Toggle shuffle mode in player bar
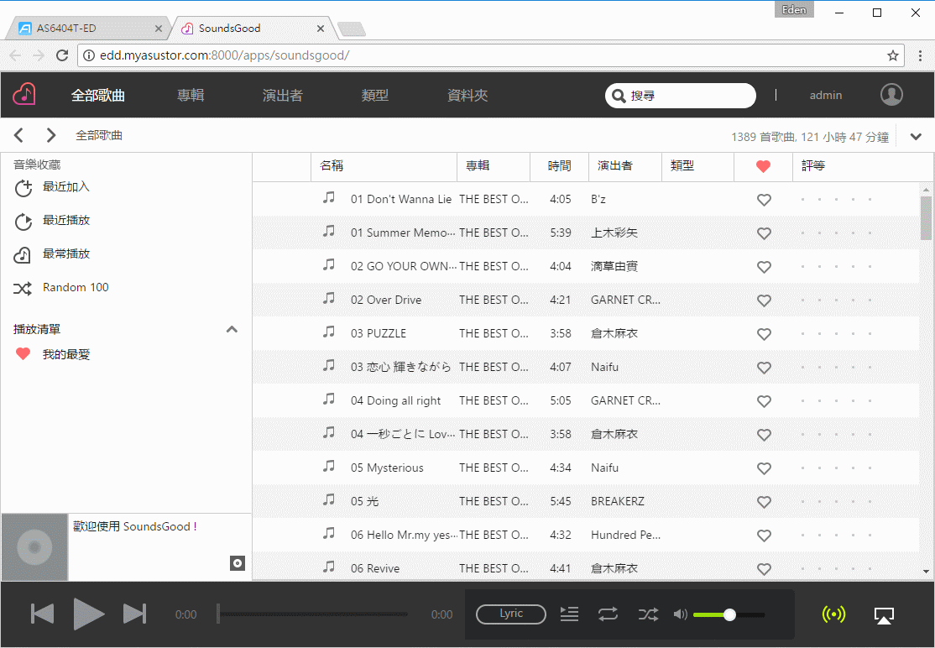Screen dimensions: 935x648 (x=648, y=614)
